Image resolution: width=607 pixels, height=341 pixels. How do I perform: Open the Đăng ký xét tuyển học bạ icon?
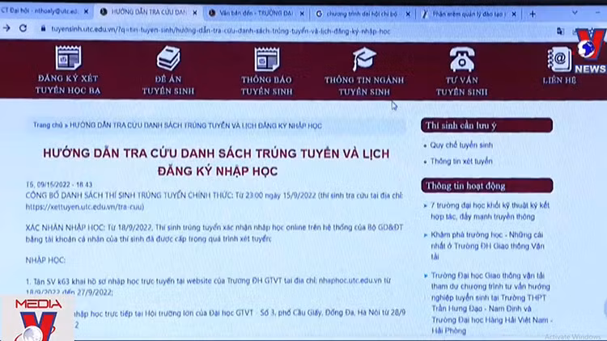[68, 57]
